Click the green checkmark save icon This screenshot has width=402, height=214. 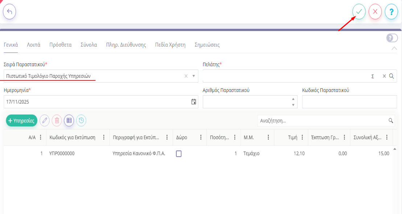359,12
